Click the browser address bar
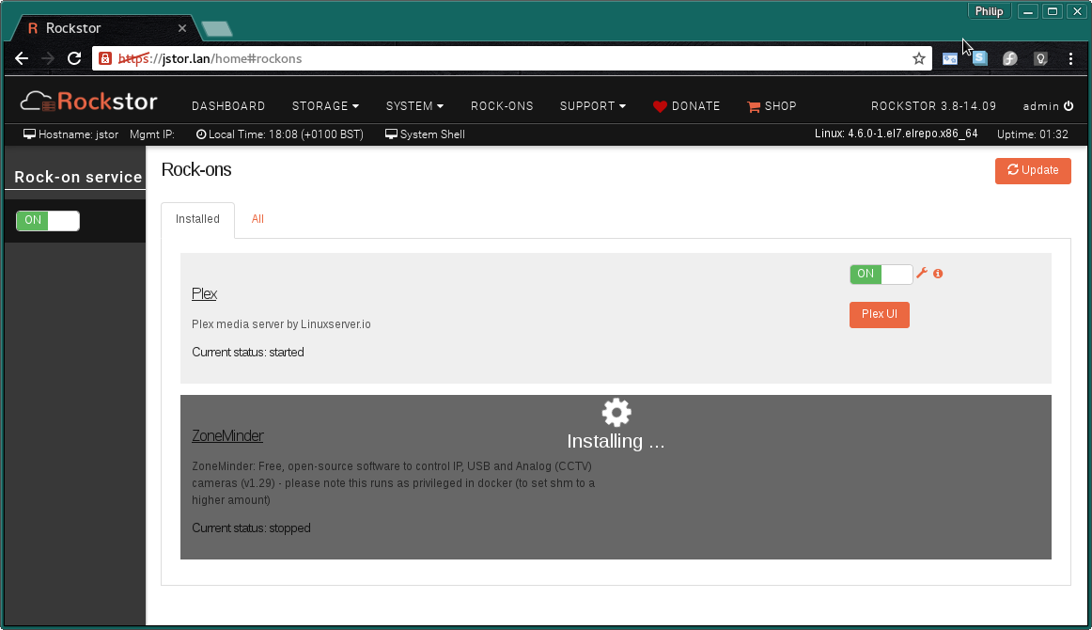 512,58
